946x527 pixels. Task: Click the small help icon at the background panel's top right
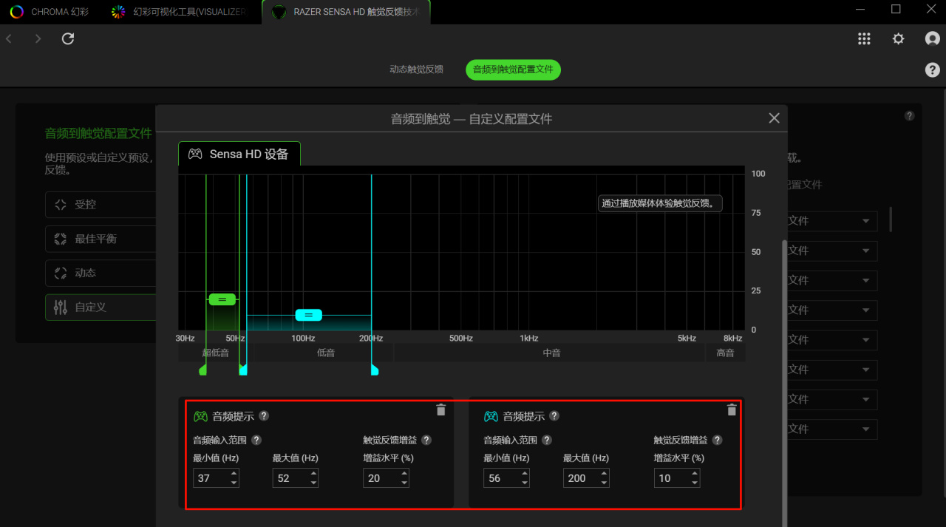tap(910, 116)
